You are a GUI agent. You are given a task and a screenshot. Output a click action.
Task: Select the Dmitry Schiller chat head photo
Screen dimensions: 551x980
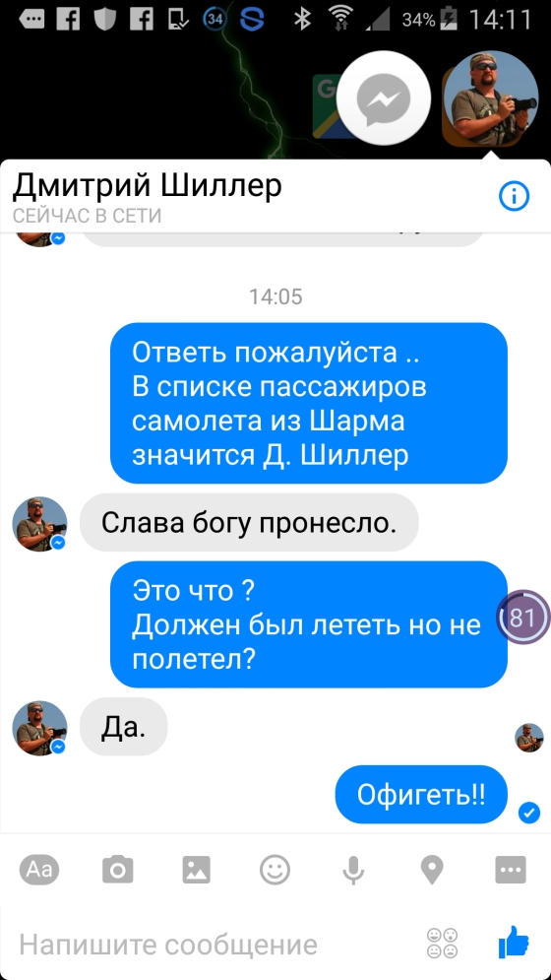pyautogui.click(x=491, y=98)
